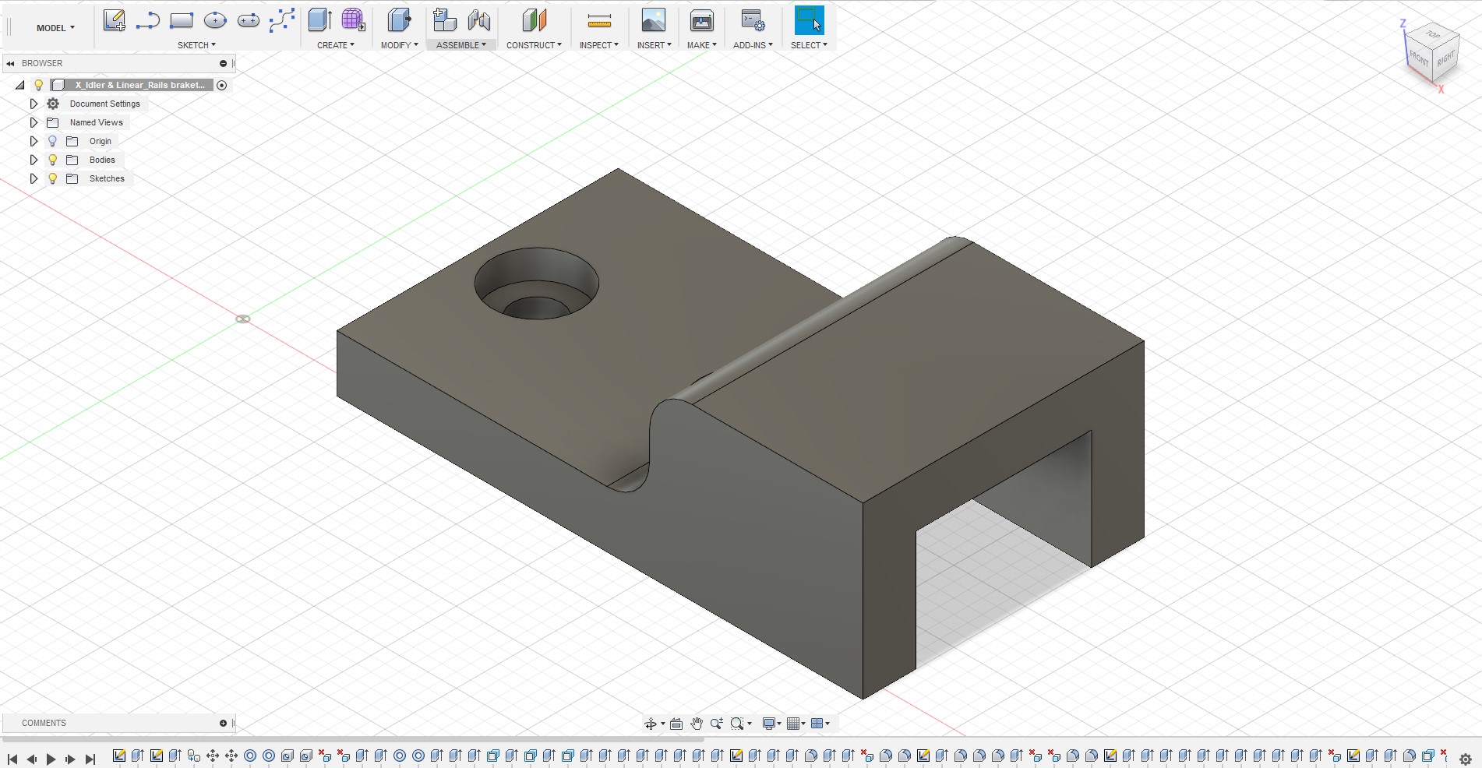The height and width of the screenshot is (768, 1482).
Task: Select the Named Views tree item
Action: tap(96, 122)
